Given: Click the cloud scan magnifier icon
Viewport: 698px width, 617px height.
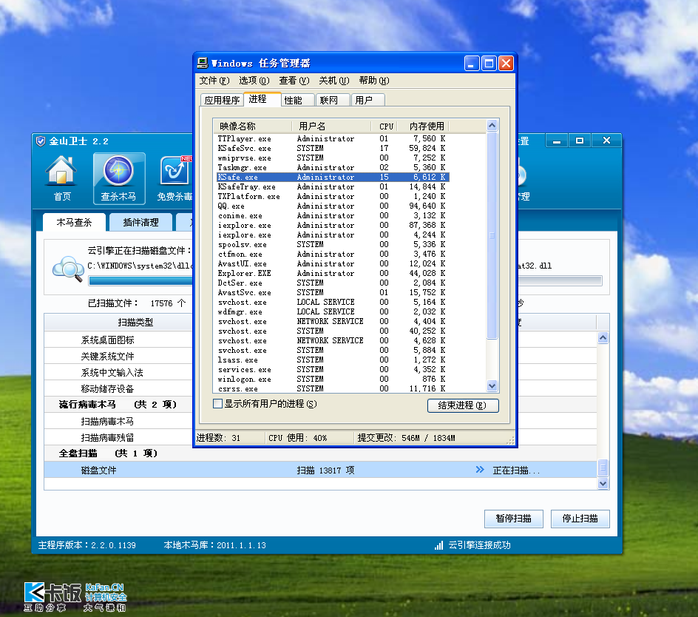Looking at the screenshot, I should tap(68, 269).
